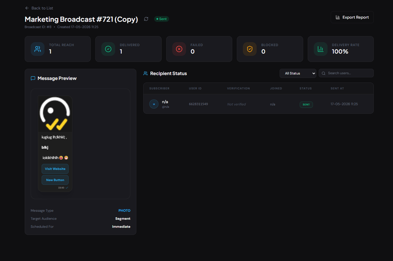Click the Delivered checkmark icon
Viewport: 393px width, 261px height.
click(x=108, y=49)
